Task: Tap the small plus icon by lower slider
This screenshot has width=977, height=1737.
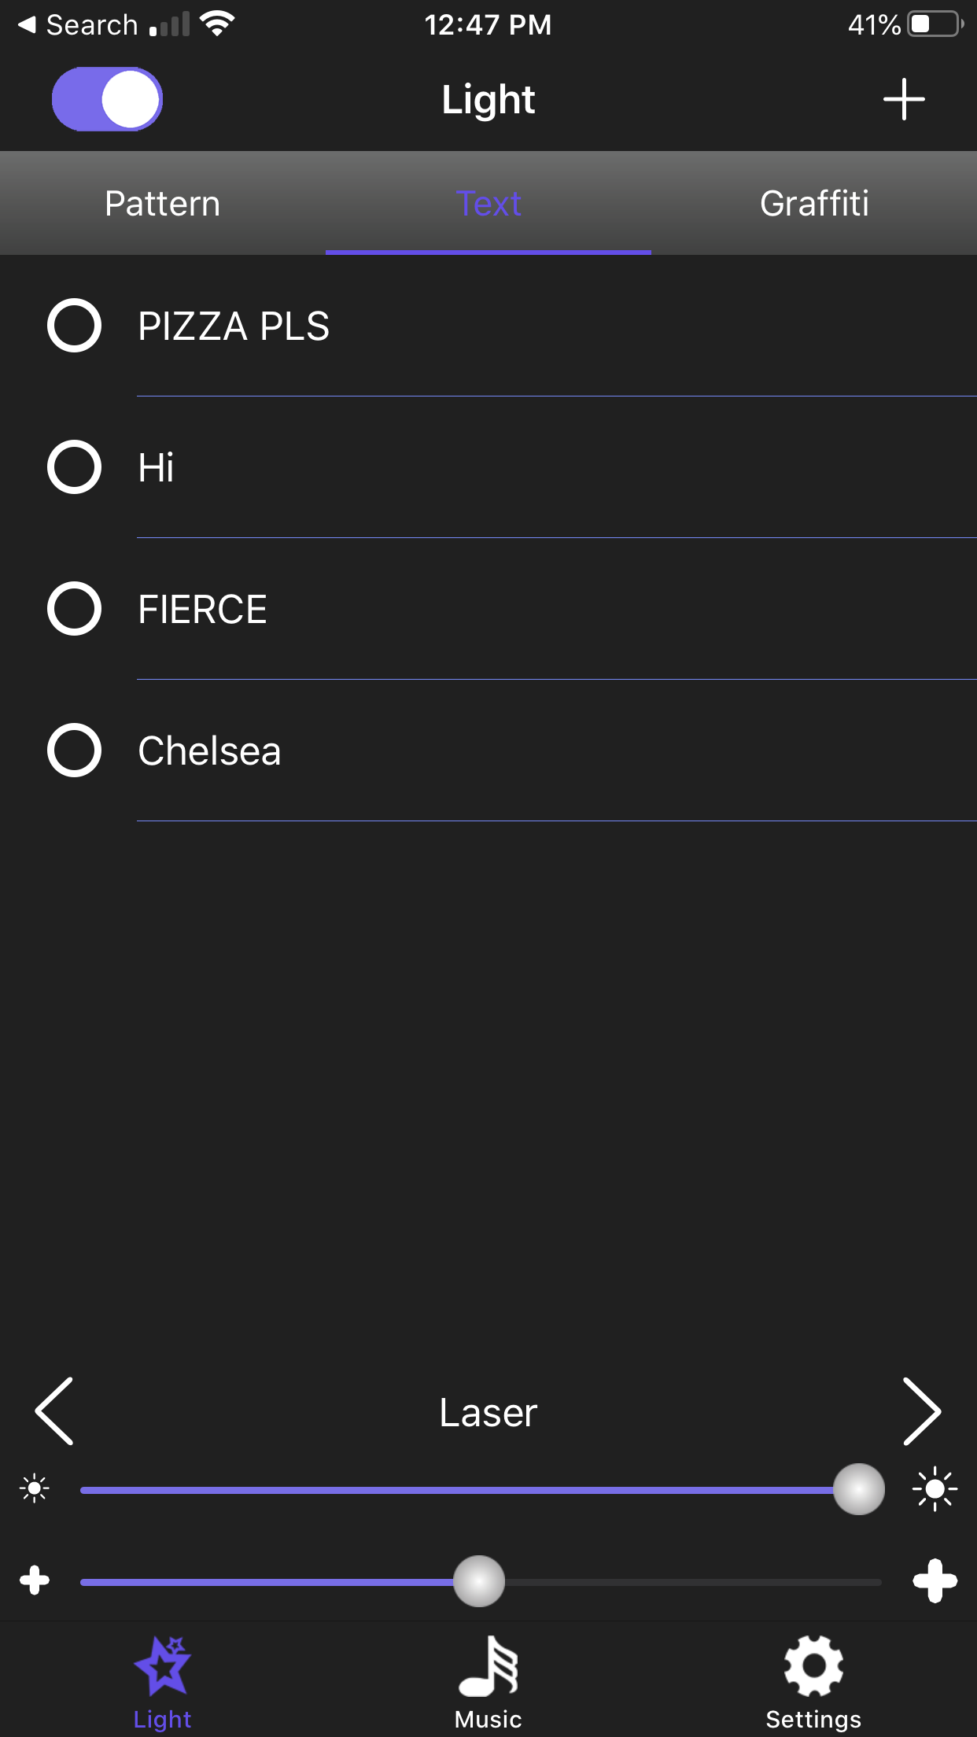Action: click(35, 1580)
